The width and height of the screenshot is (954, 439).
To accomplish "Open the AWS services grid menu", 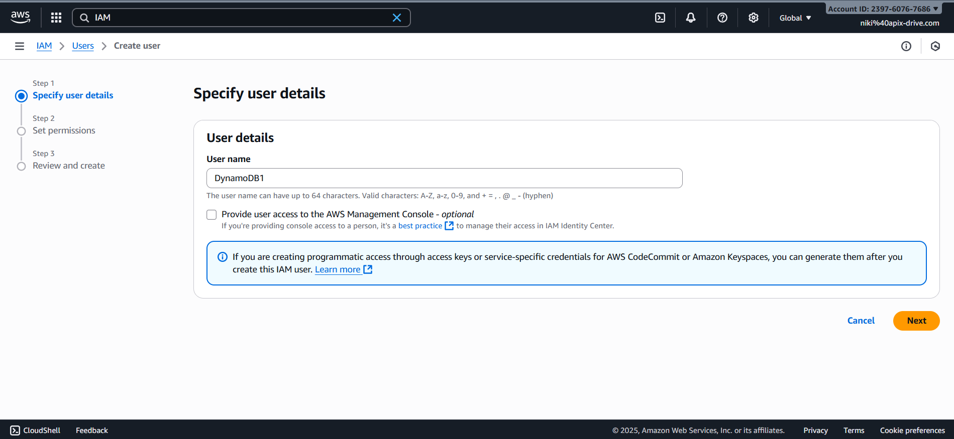I will tap(56, 18).
